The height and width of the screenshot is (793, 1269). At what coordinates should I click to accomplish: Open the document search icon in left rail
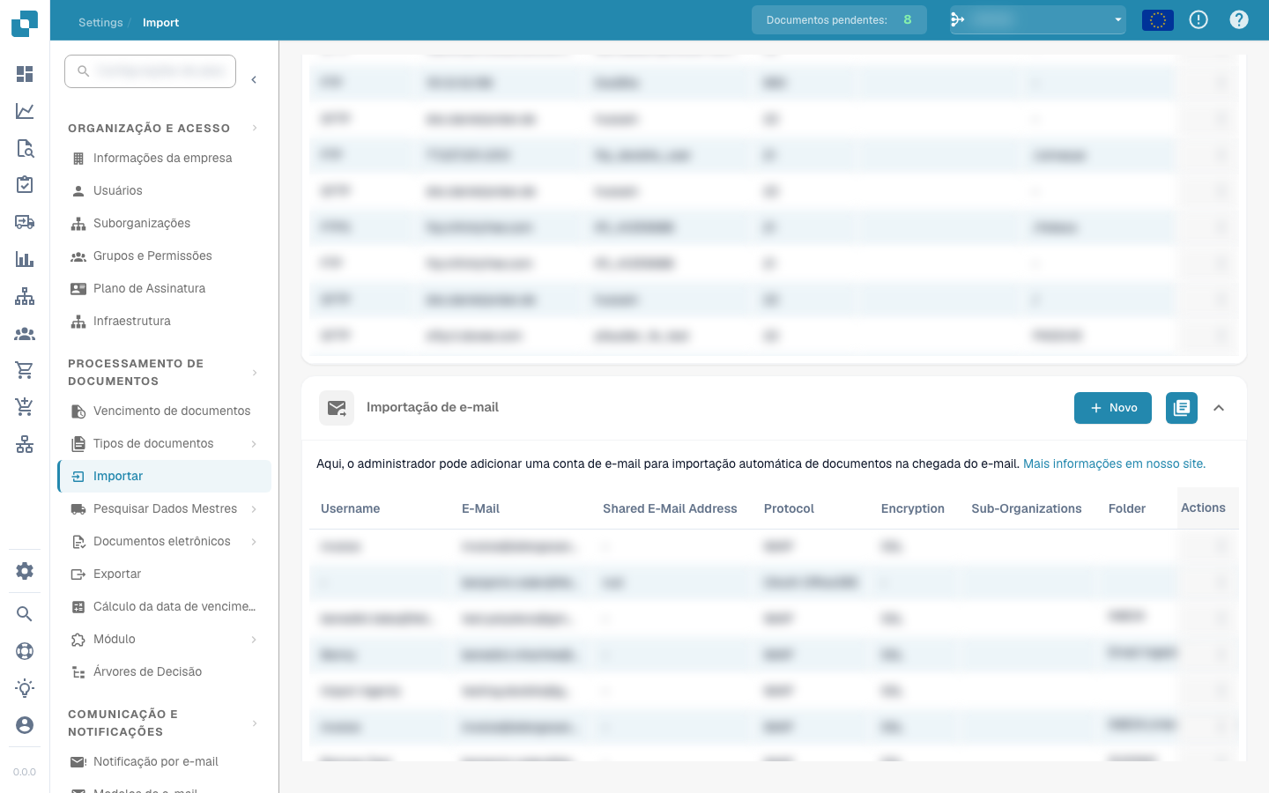coord(25,148)
